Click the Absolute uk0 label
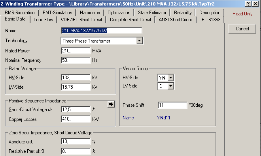The width and height of the screenshot is (261, 156). point(21,142)
